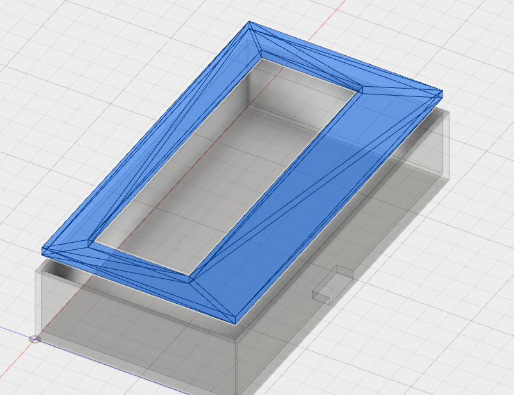
Task: Select the origin point marker where axes meet
Action: pyautogui.click(x=35, y=339)
